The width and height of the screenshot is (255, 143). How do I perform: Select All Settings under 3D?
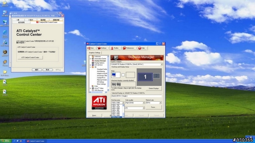point(100,82)
